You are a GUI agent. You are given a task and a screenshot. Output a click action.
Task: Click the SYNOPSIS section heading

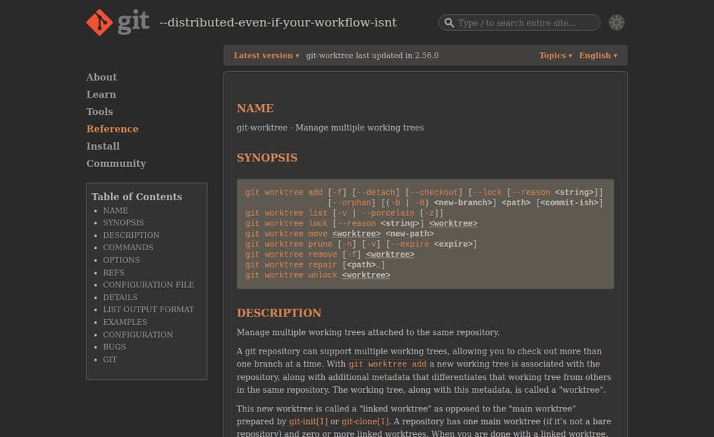pos(267,158)
